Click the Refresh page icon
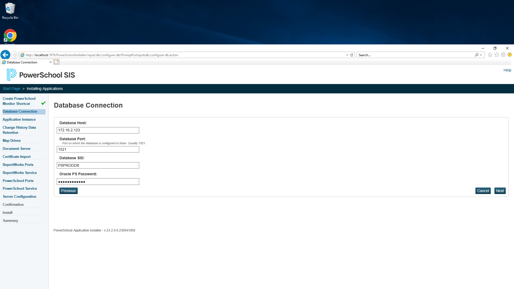The image size is (514, 289). point(352,55)
